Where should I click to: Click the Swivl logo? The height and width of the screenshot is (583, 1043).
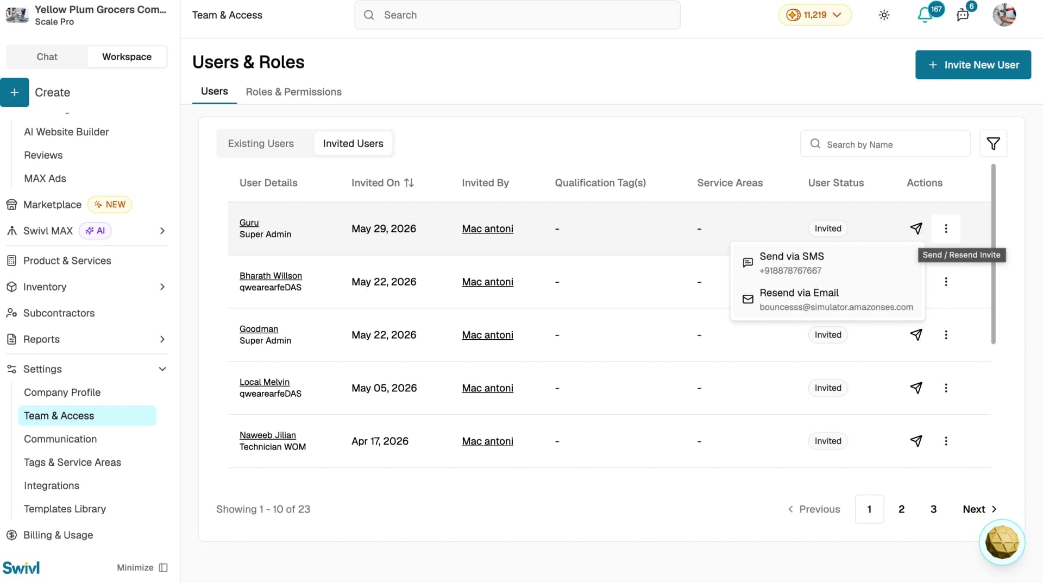(21, 568)
